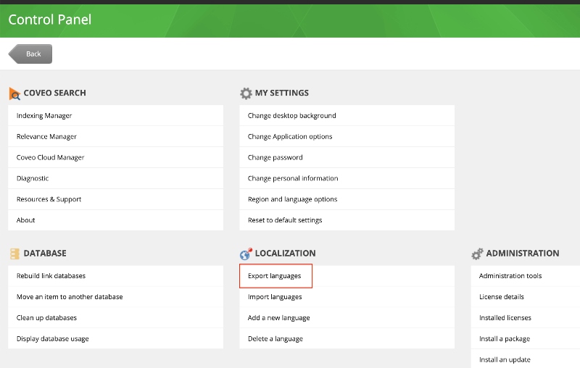Select Change desktop background
580x368 pixels.
coord(347,116)
